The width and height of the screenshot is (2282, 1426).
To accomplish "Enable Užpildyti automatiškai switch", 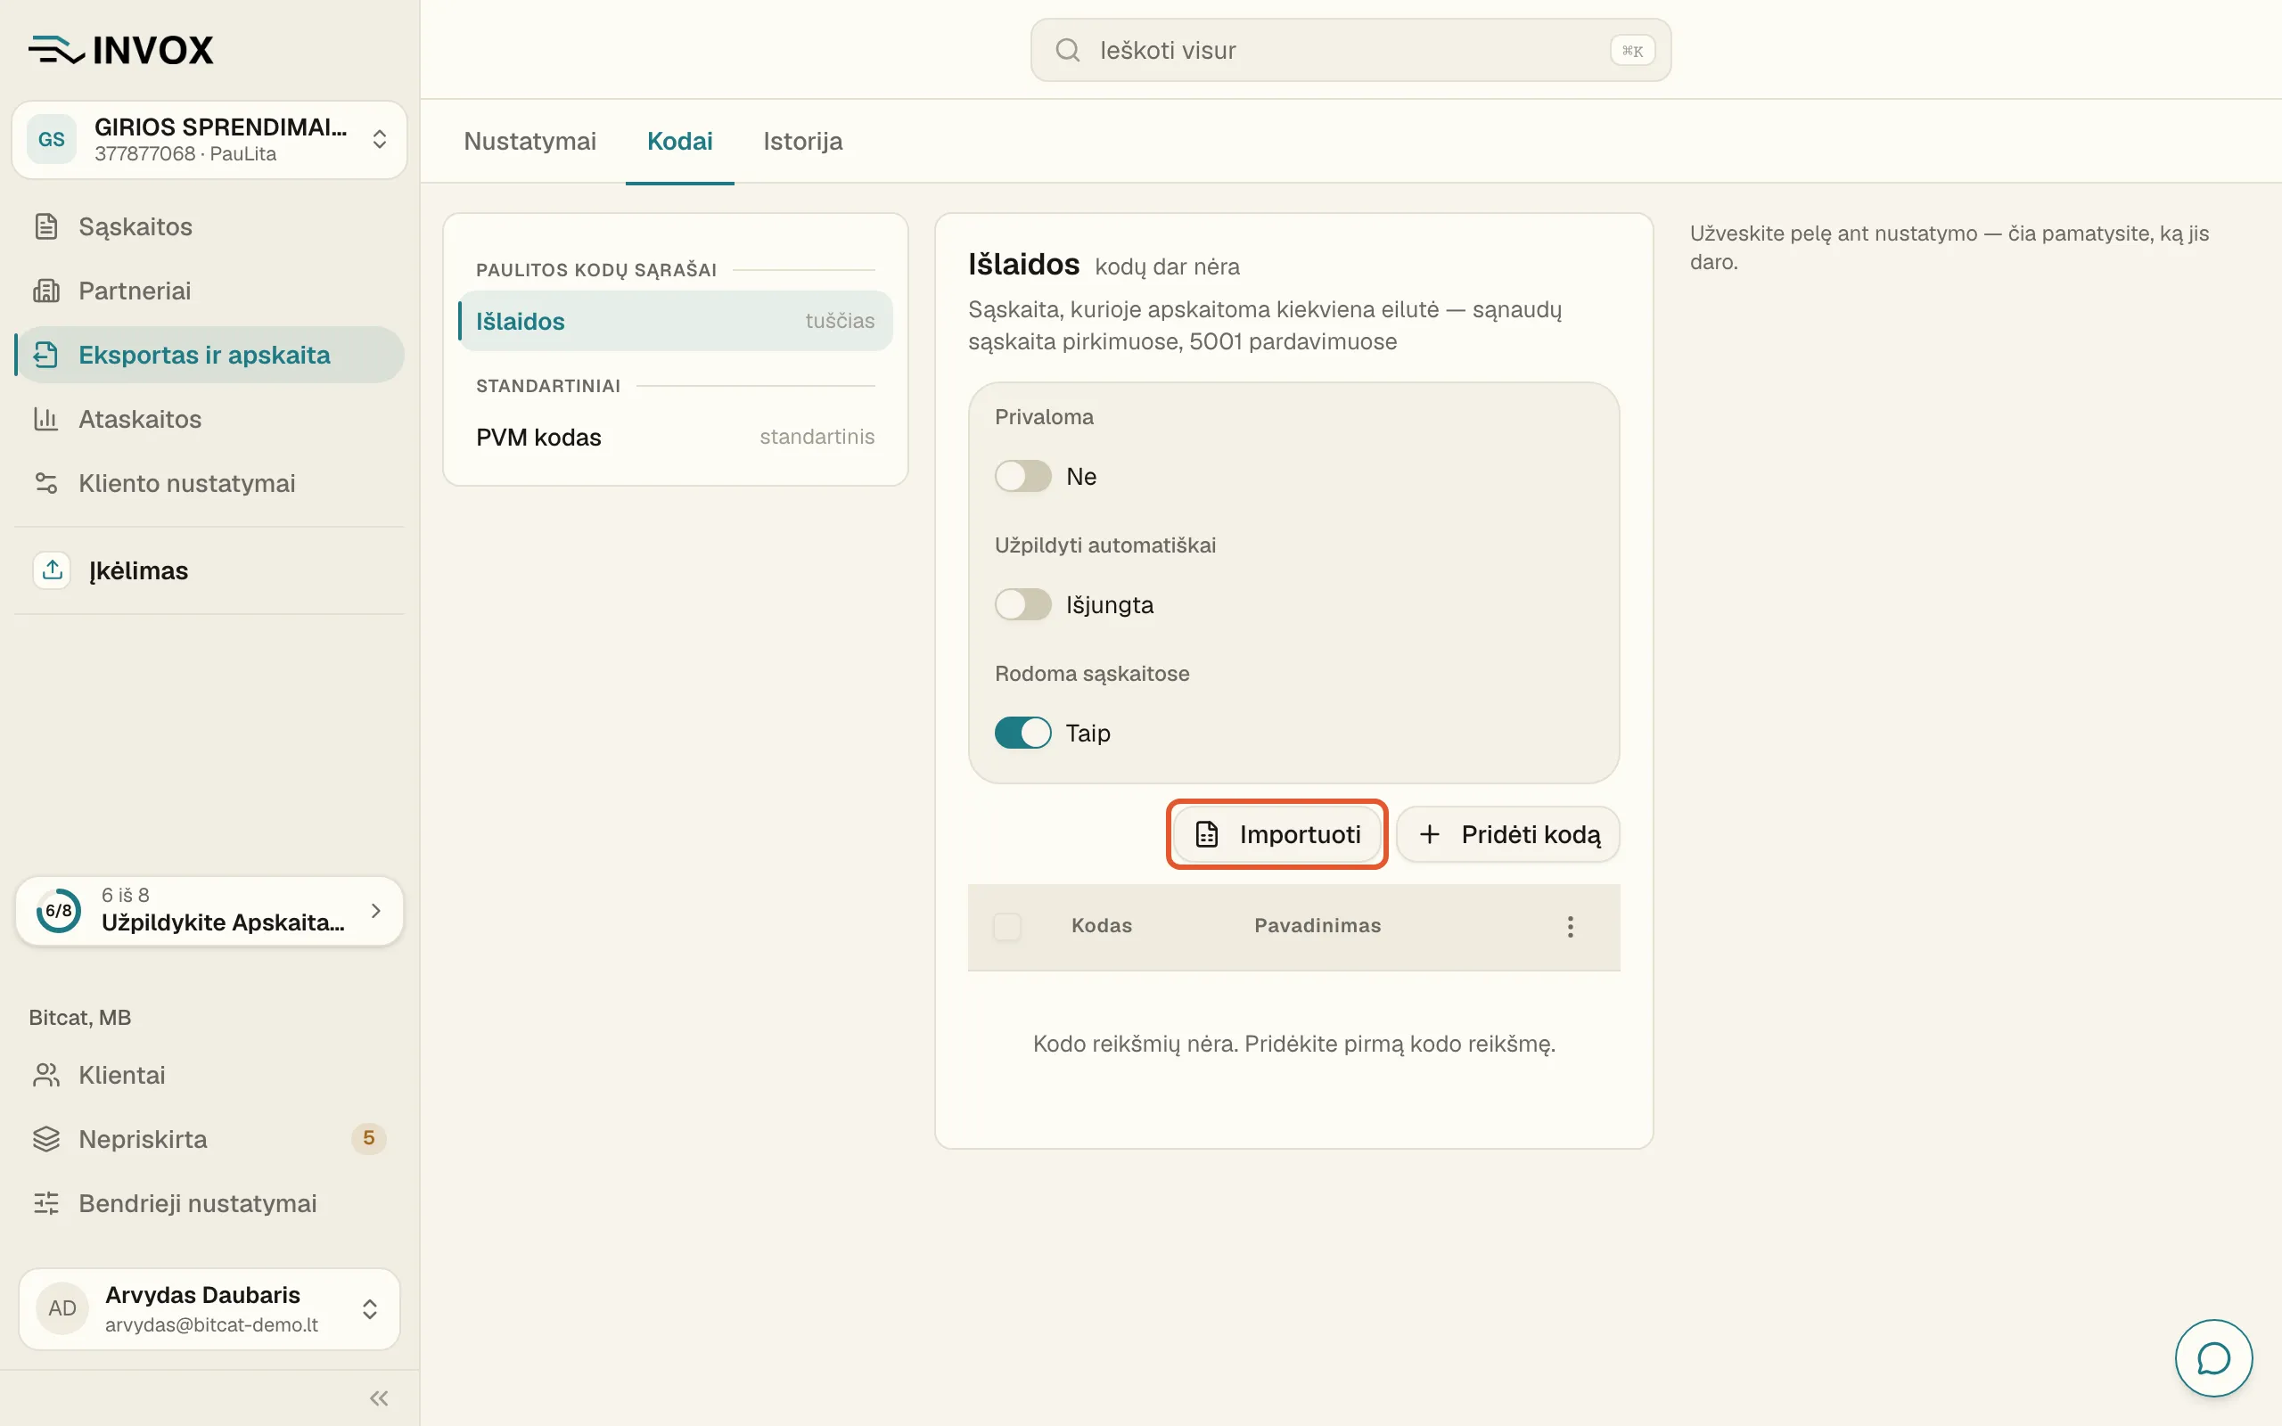I will point(1022,604).
